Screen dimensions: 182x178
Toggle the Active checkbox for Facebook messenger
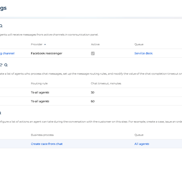(93, 53)
